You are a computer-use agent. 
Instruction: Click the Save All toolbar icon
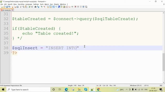(x=9, y=7)
